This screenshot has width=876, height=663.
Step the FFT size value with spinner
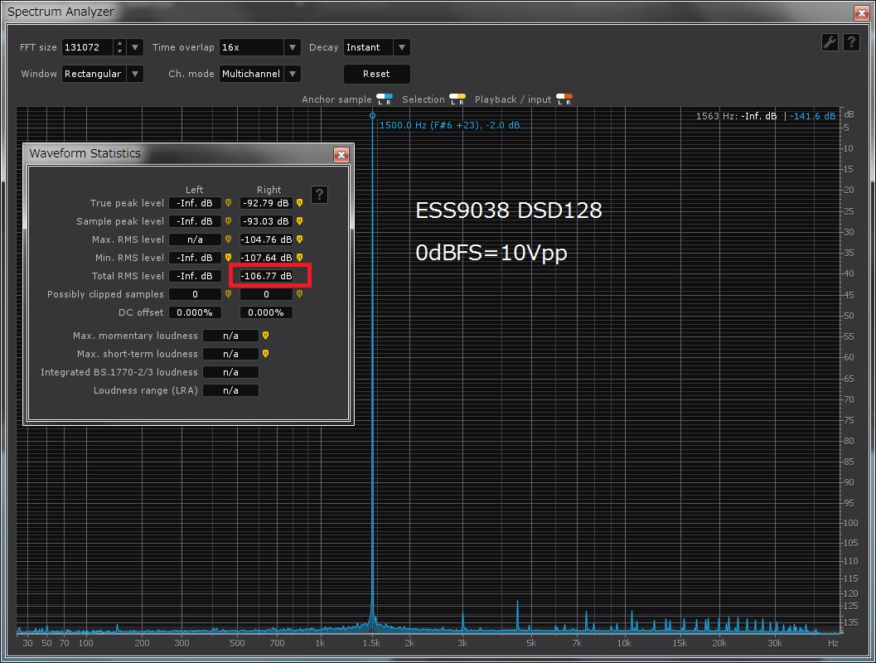tap(119, 47)
